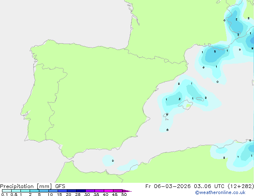Click the '0.5' legend scale label
The image size is (254, 196).
[14, 194]
